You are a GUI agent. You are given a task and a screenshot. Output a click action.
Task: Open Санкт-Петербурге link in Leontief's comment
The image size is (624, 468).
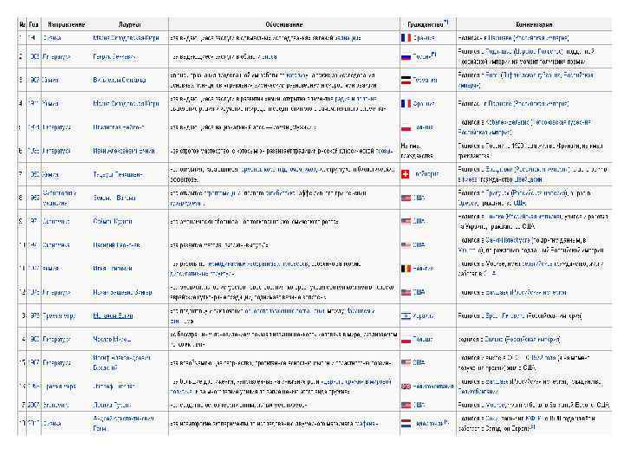click(507, 240)
